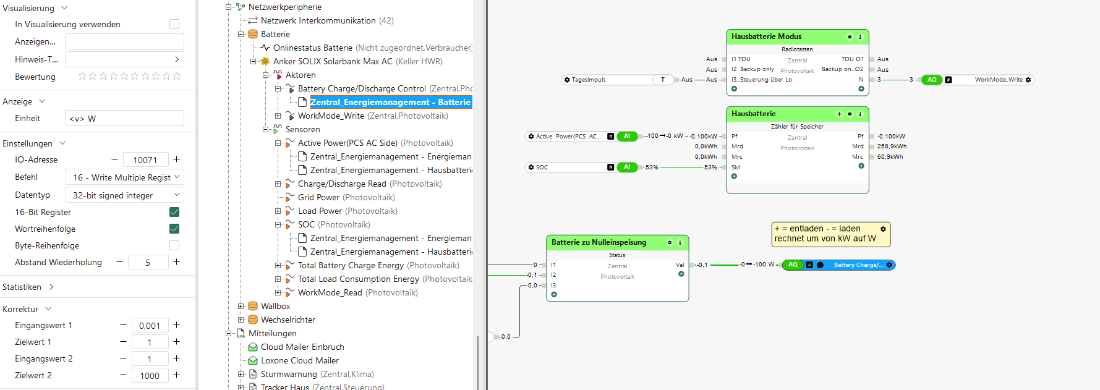The width and height of the screenshot is (1100, 390).
Task: Click gear icon on Tagesimpuls input
Action: (567, 80)
